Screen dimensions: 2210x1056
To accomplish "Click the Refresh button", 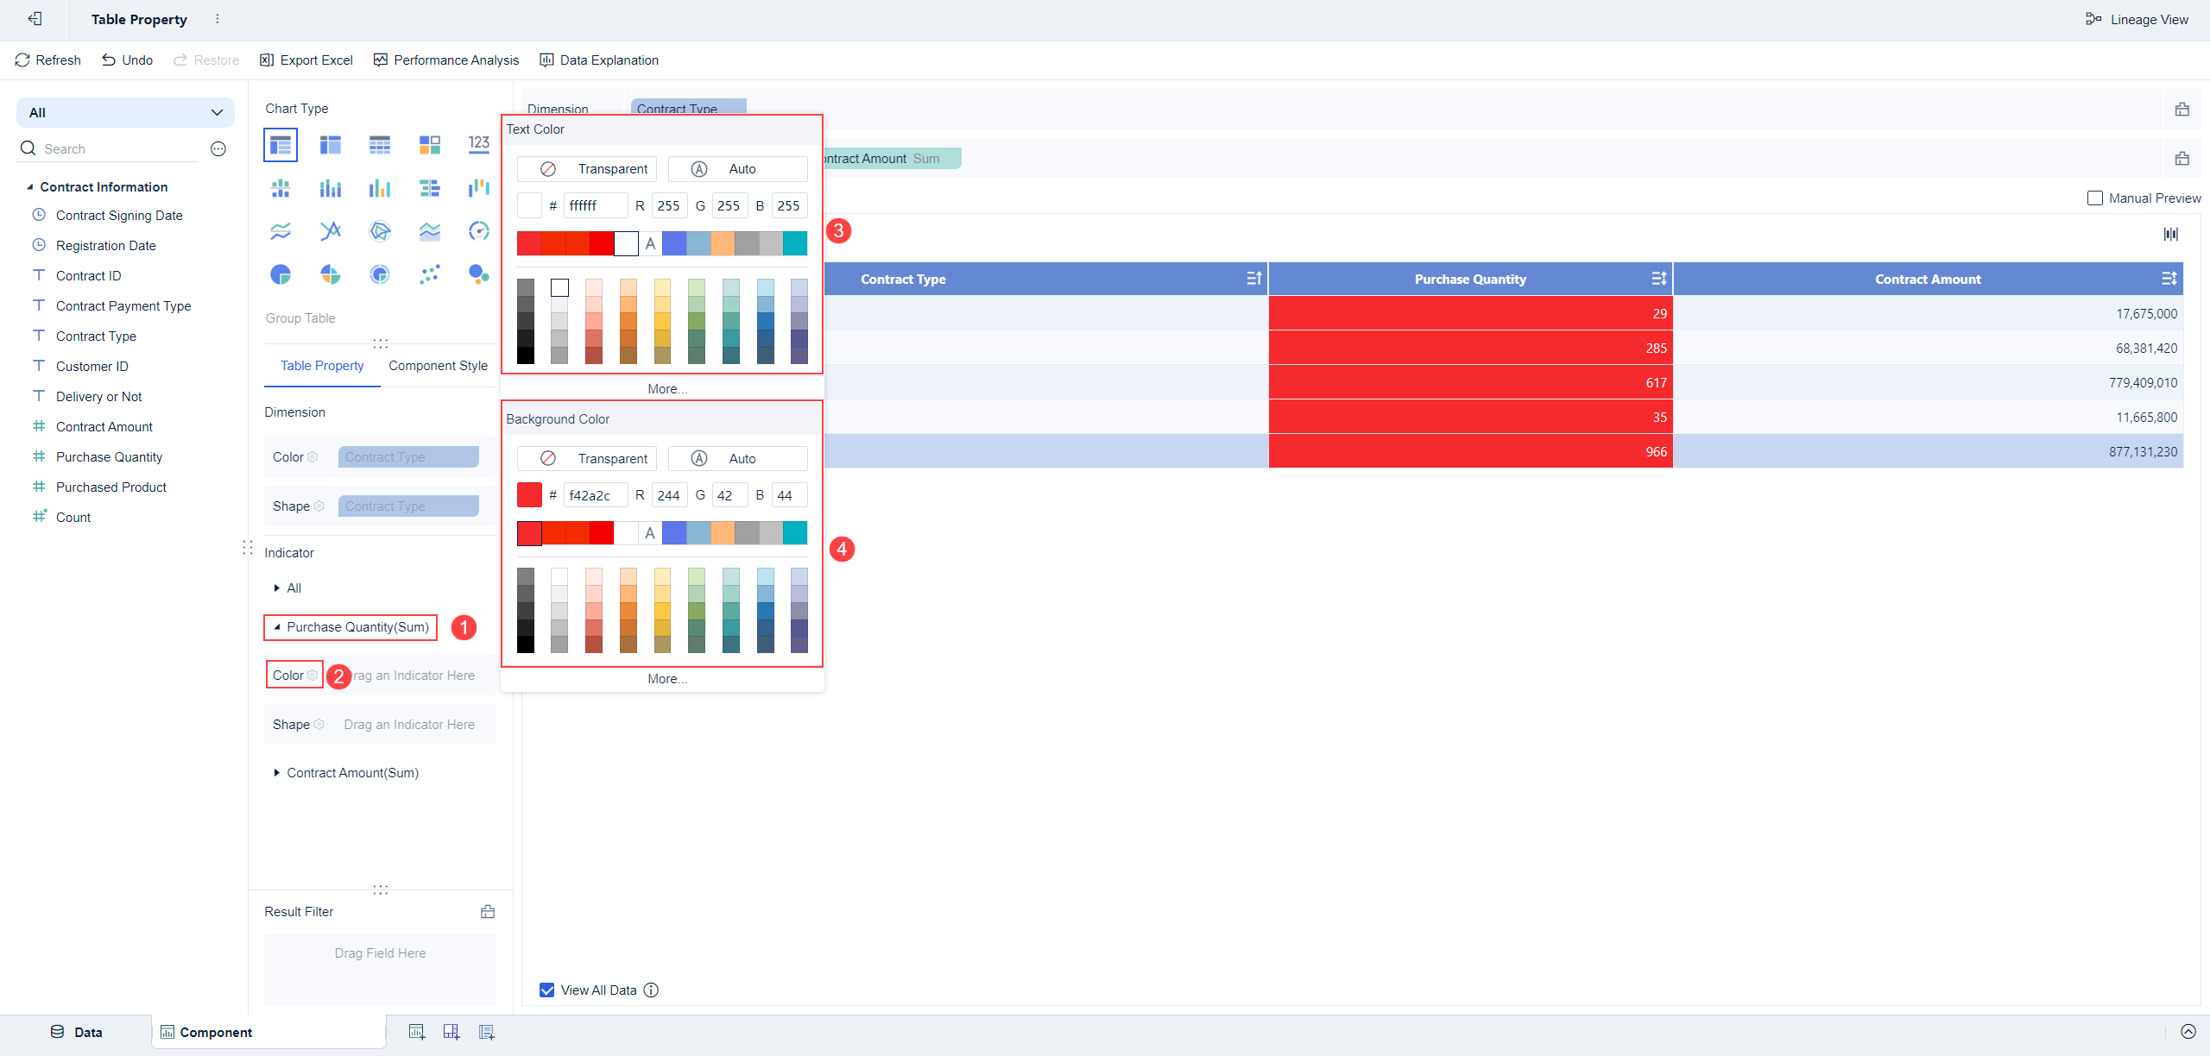I will 47,60.
